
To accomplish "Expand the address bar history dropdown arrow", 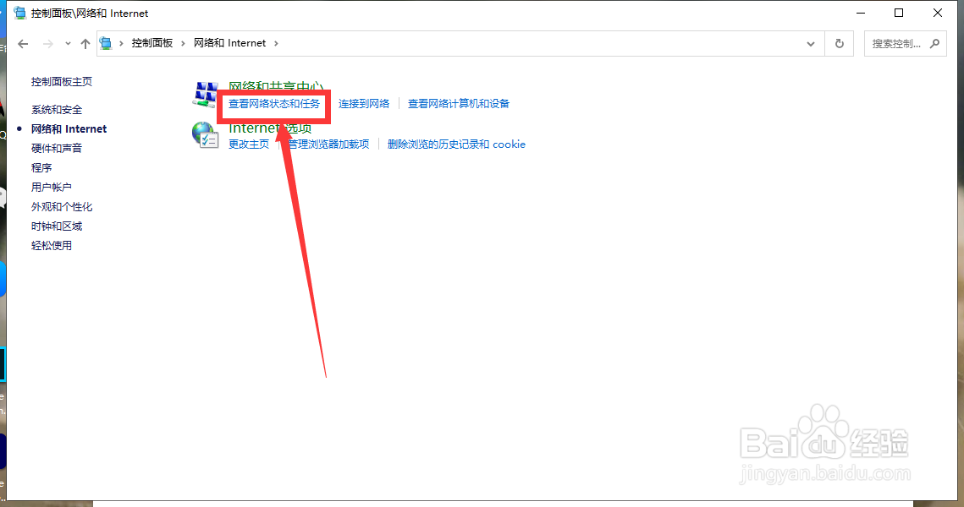I will (810, 43).
